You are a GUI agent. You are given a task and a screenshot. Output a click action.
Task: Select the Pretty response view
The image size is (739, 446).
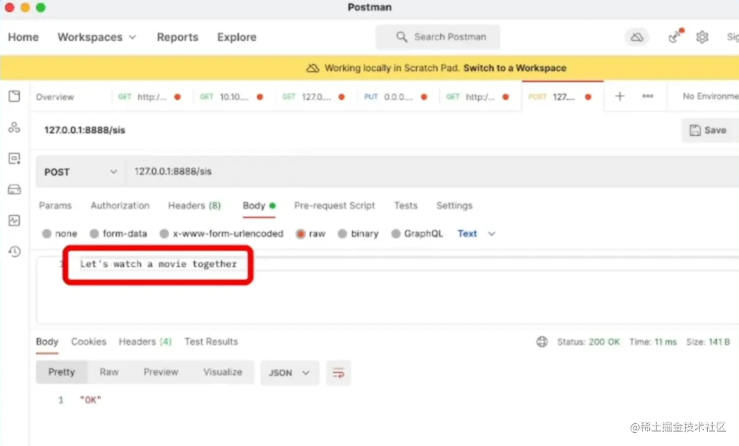click(62, 372)
